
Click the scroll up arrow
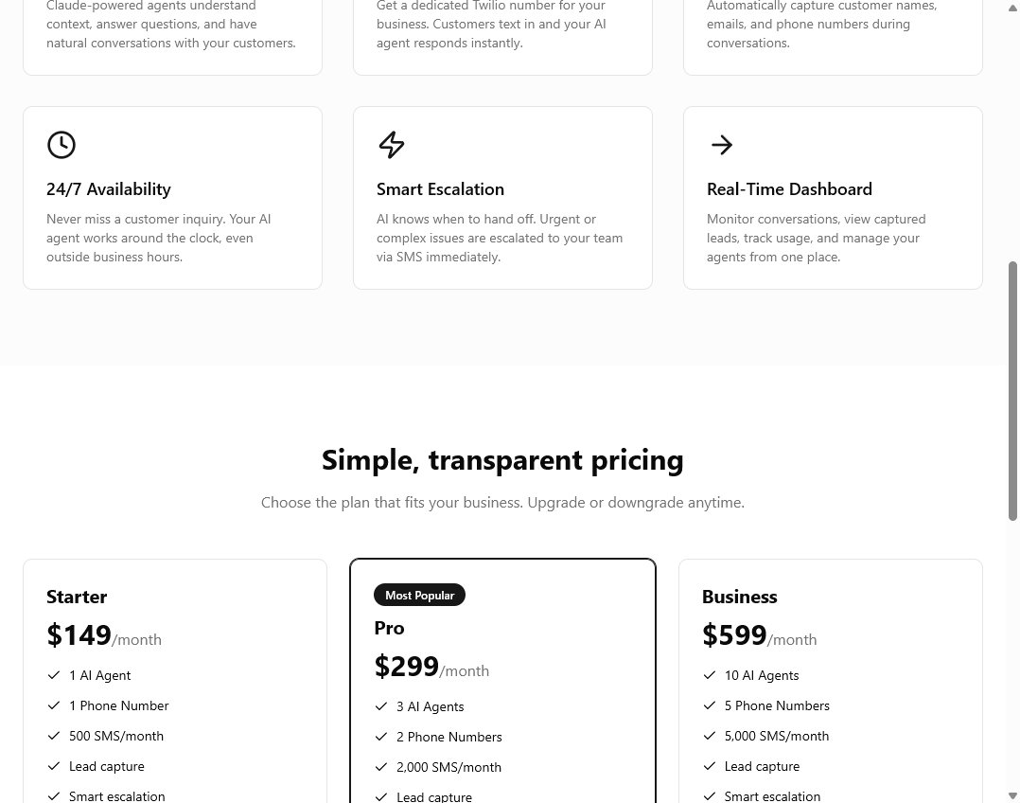click(x=1012, y=8)
